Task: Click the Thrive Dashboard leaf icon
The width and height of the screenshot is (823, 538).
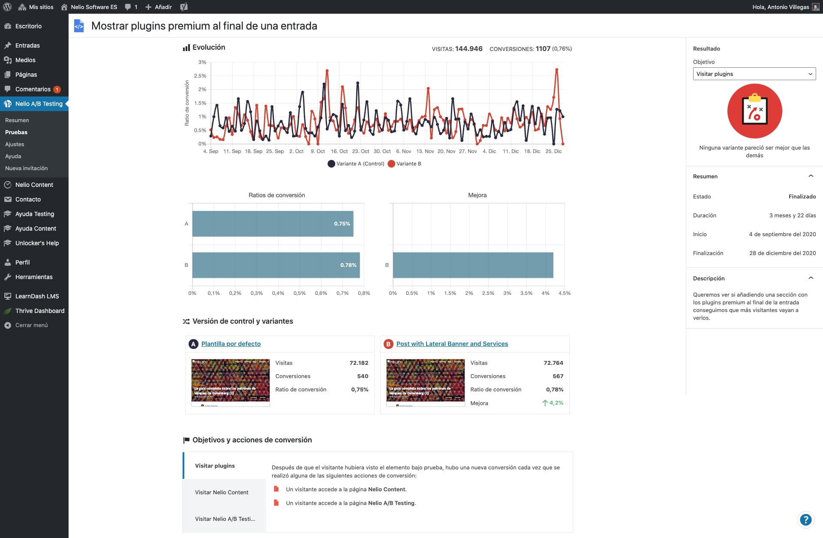Action: [x=8, y=311]
